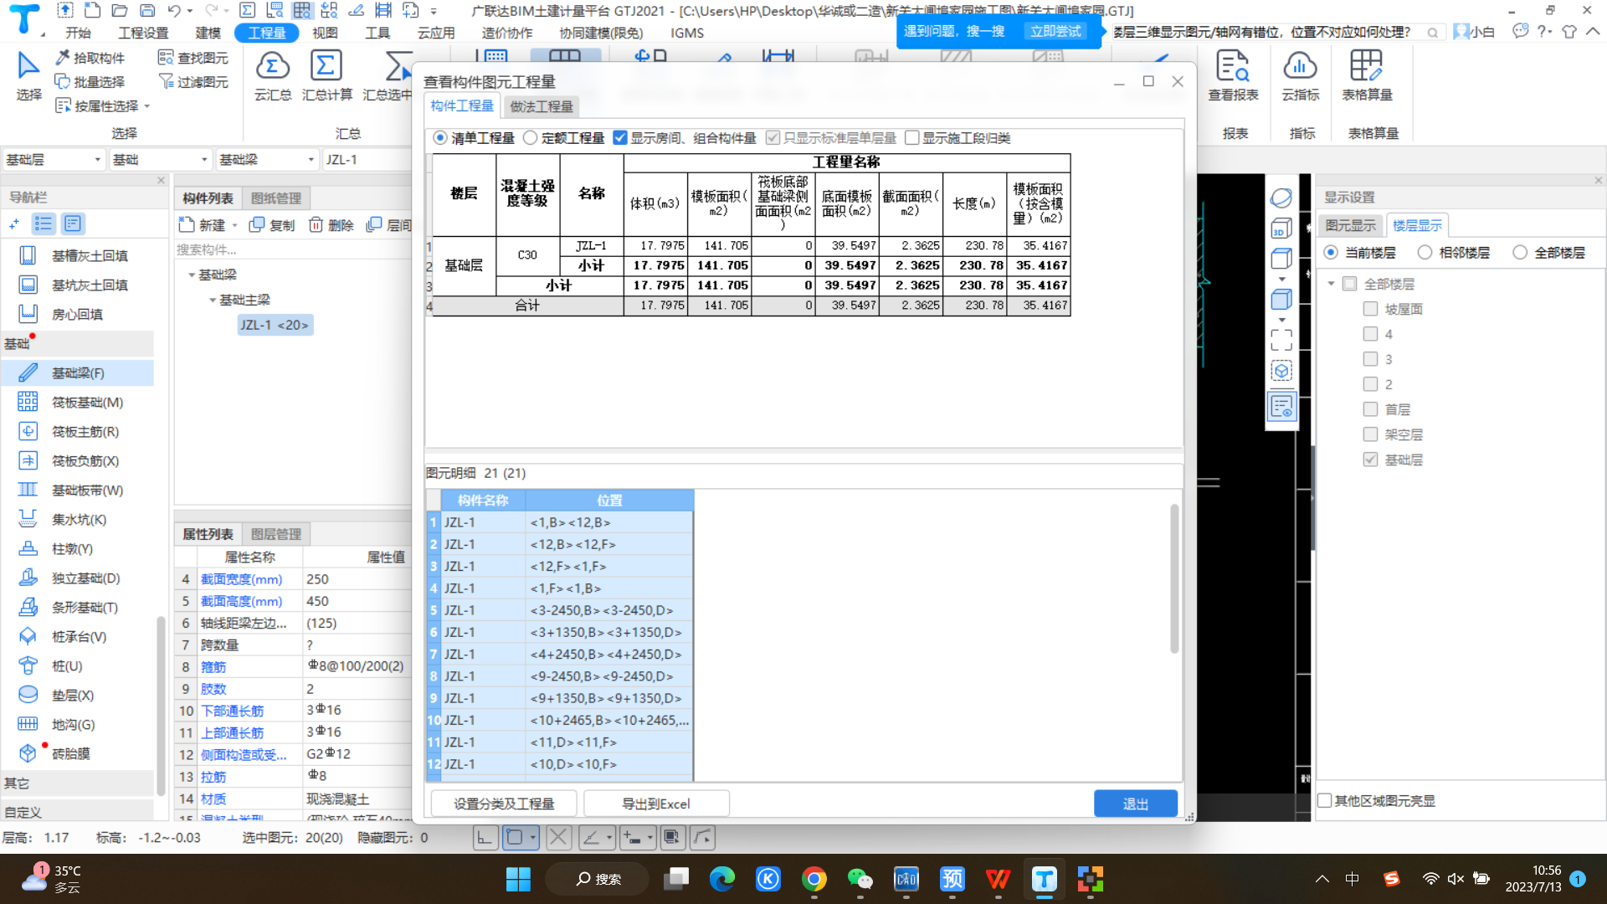Click the 退出 button
Screen dimensions: 1607x904
1136,804
